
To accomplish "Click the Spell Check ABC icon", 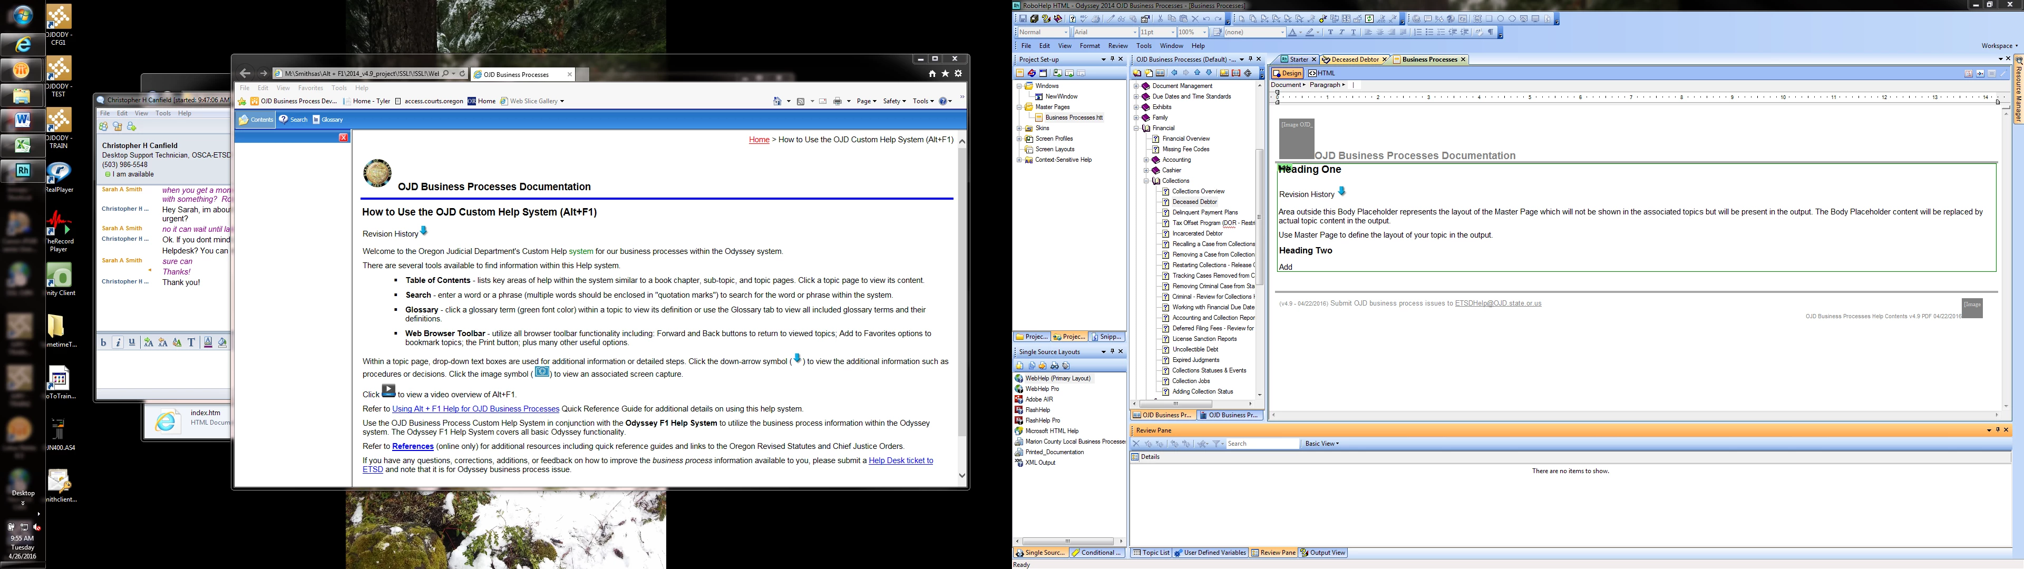I will tap(1084, 19).
